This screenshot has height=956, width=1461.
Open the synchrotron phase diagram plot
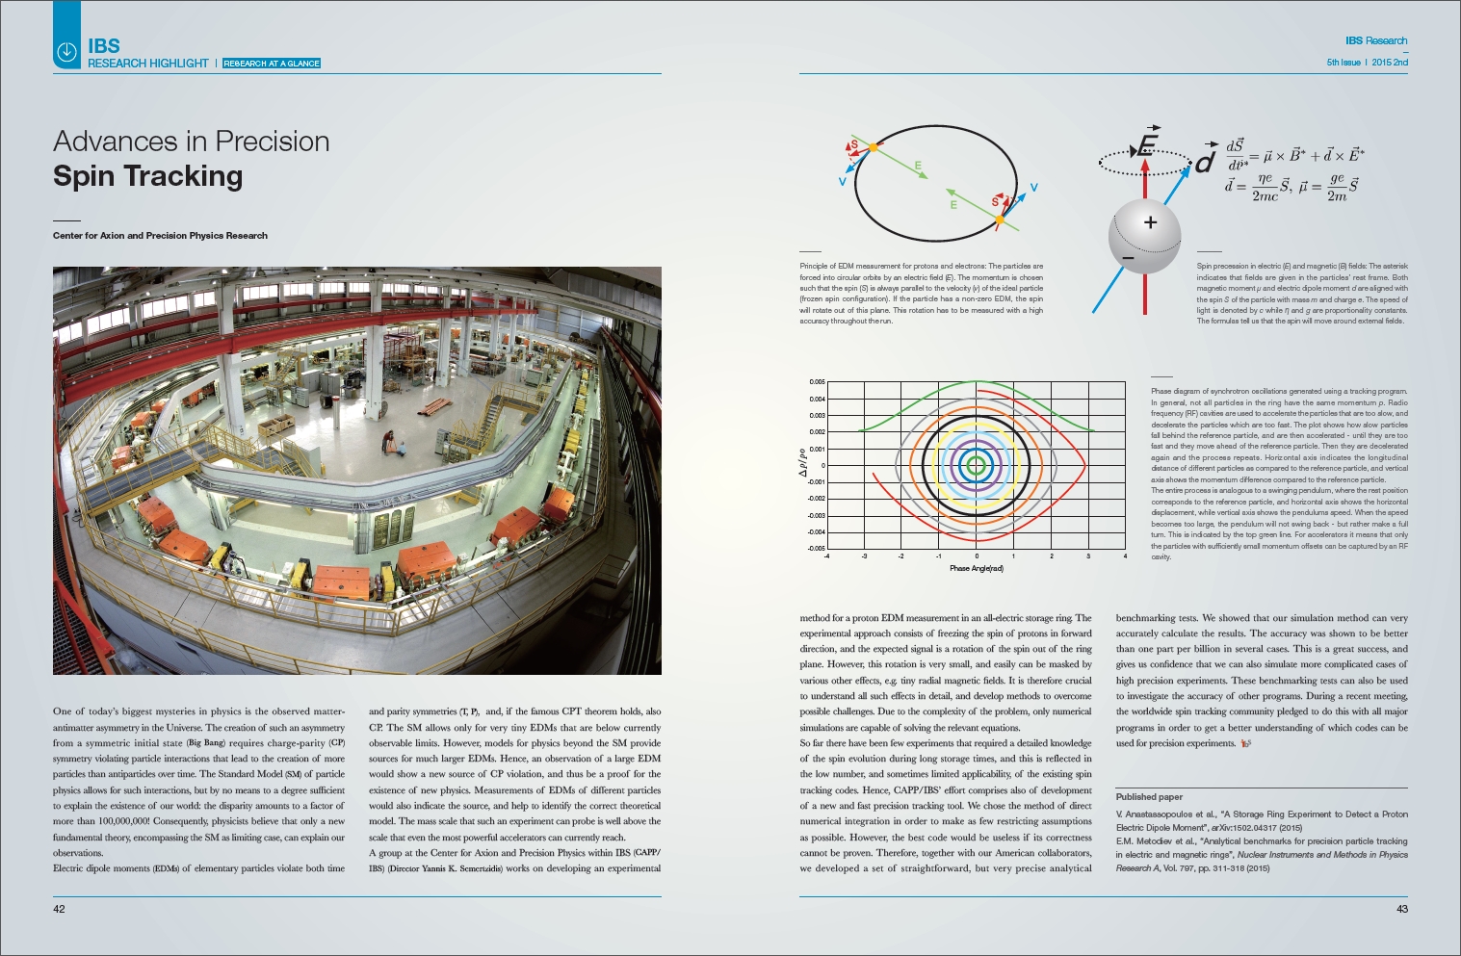point(975,467)
